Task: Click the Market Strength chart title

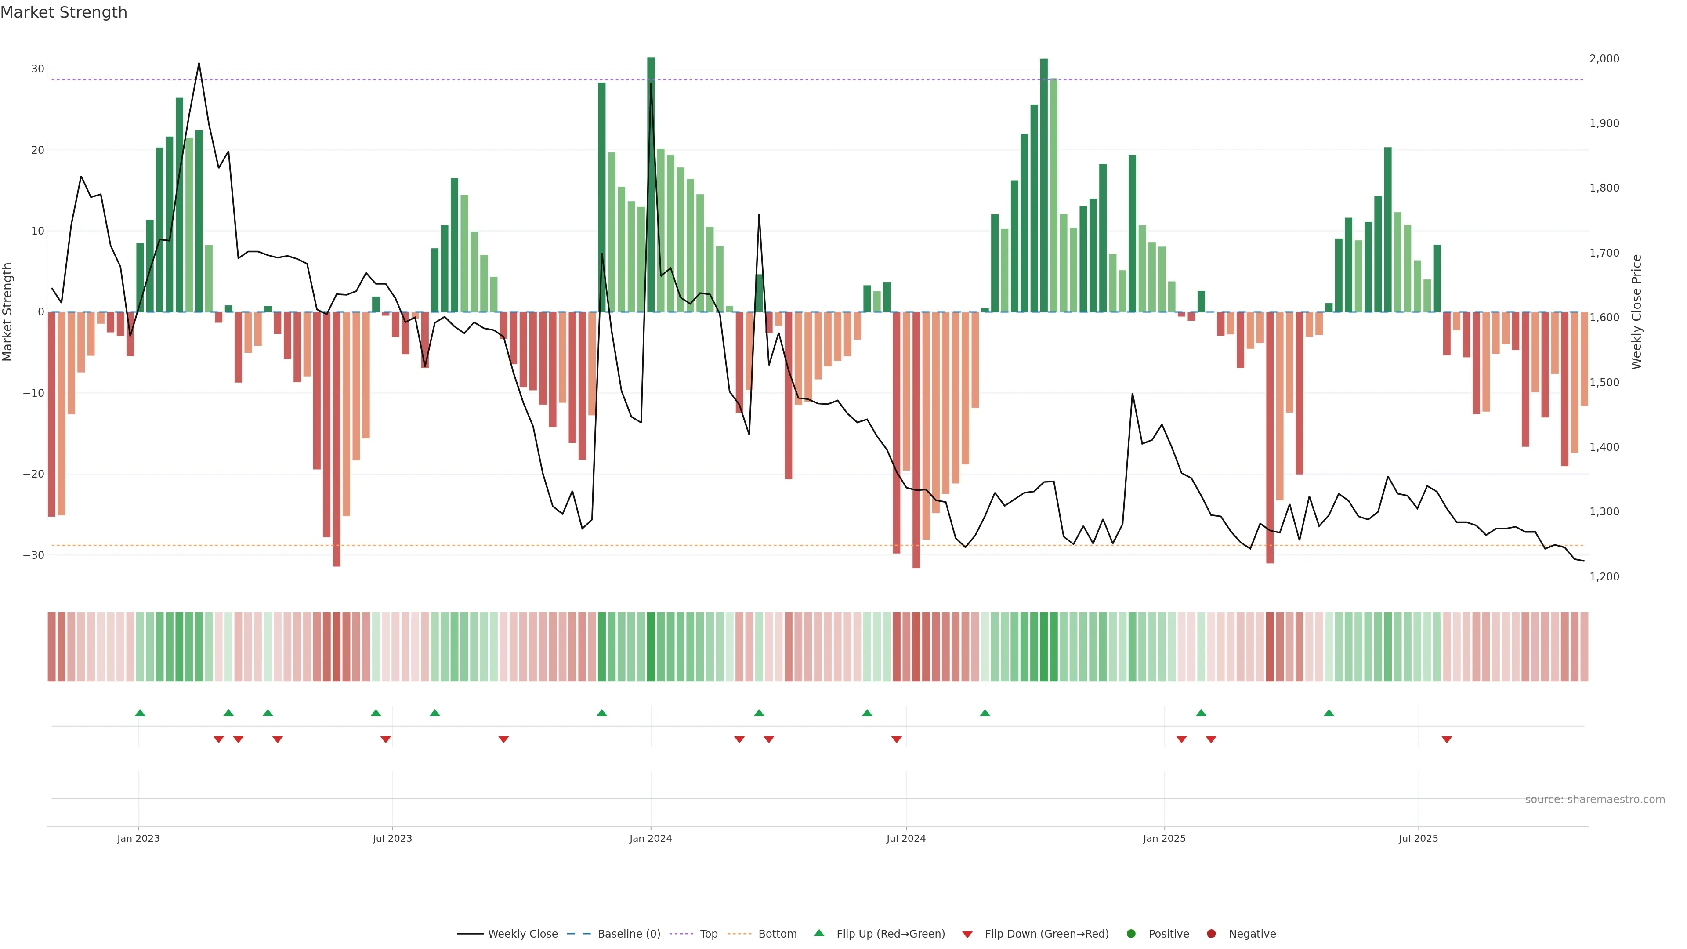Action: pos(64,12)
